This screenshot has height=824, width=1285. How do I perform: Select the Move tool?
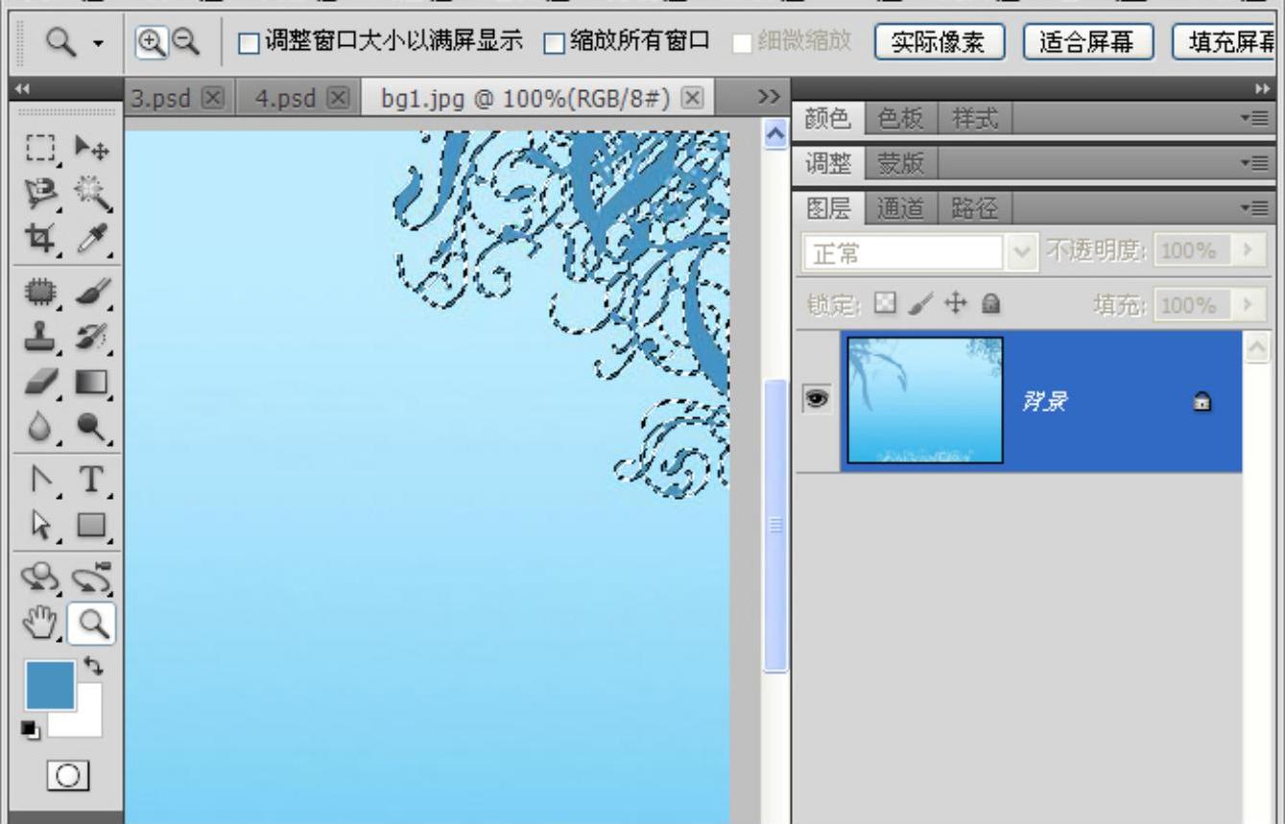(x=92, y=149)
